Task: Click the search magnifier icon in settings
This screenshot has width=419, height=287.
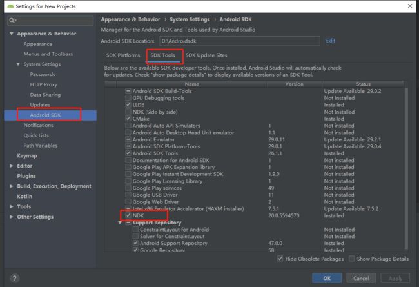Action: (x=12, y=21)
